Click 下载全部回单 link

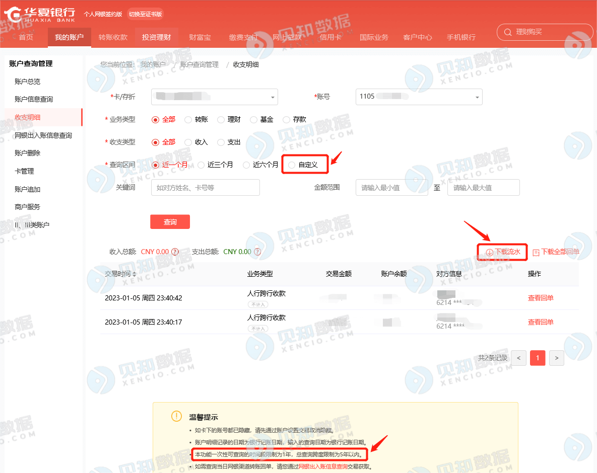tap(556, 252)
